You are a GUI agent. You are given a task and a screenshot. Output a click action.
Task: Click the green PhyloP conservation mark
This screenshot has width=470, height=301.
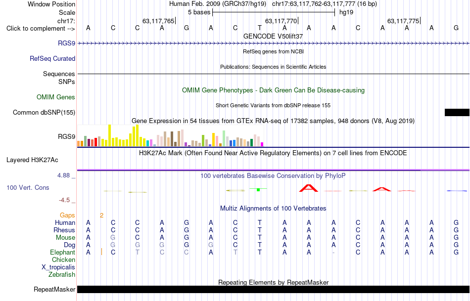coord(258,189)
